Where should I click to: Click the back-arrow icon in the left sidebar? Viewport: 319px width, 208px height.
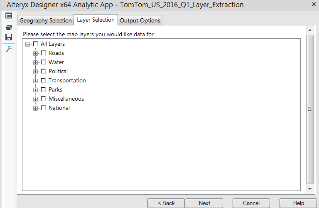point(9,16)
